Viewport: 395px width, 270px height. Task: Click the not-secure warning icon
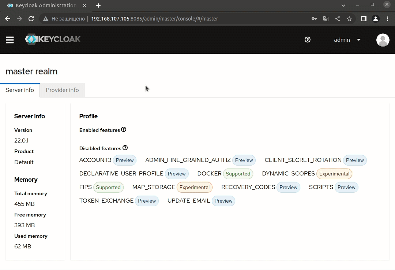pos(46,19)
